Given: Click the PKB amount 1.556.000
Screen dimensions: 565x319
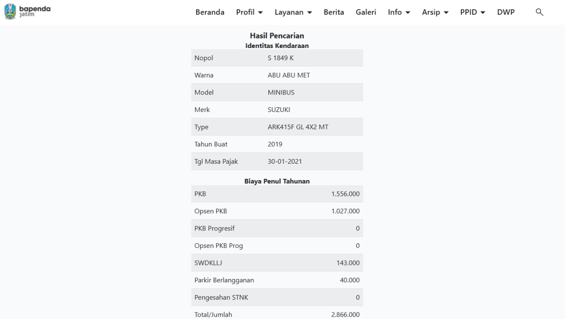Looking at the screenshot, I should (346, 194).
